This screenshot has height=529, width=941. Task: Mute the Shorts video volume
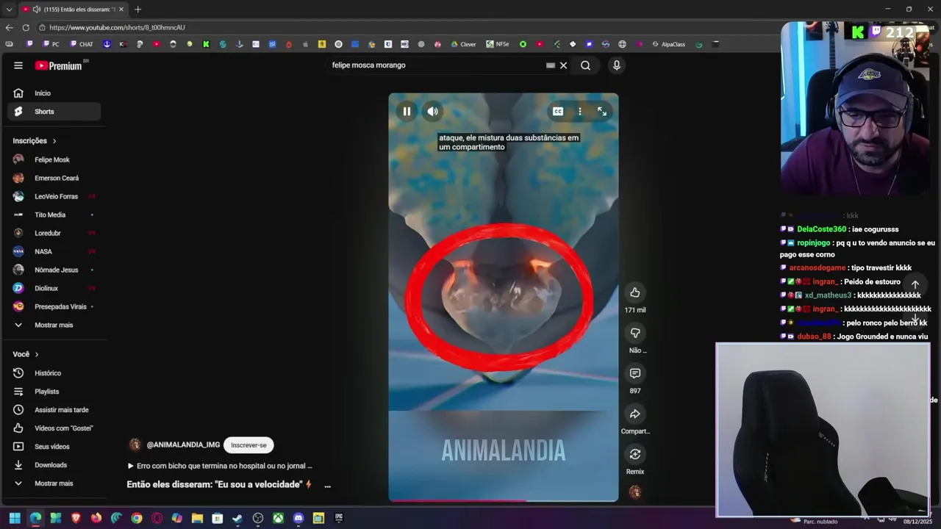click(x=433, y=112)
